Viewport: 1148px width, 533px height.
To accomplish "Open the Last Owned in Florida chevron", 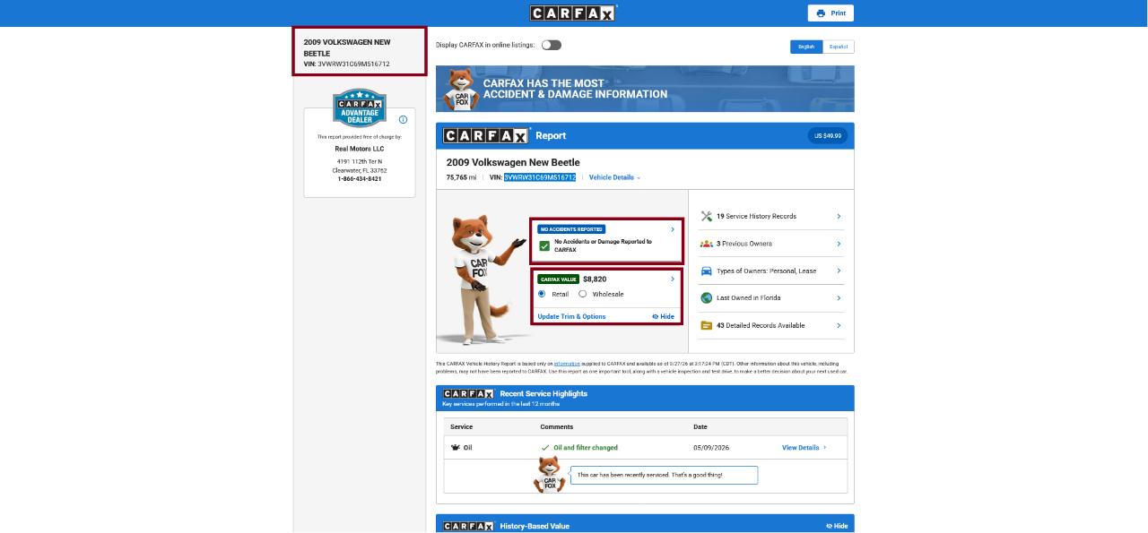I will click(839, 297).
